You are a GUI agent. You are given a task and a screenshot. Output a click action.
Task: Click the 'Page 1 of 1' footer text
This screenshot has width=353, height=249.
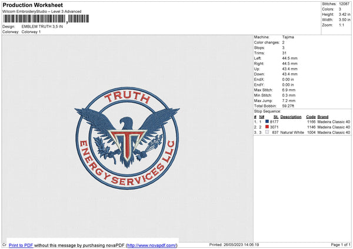341,244
